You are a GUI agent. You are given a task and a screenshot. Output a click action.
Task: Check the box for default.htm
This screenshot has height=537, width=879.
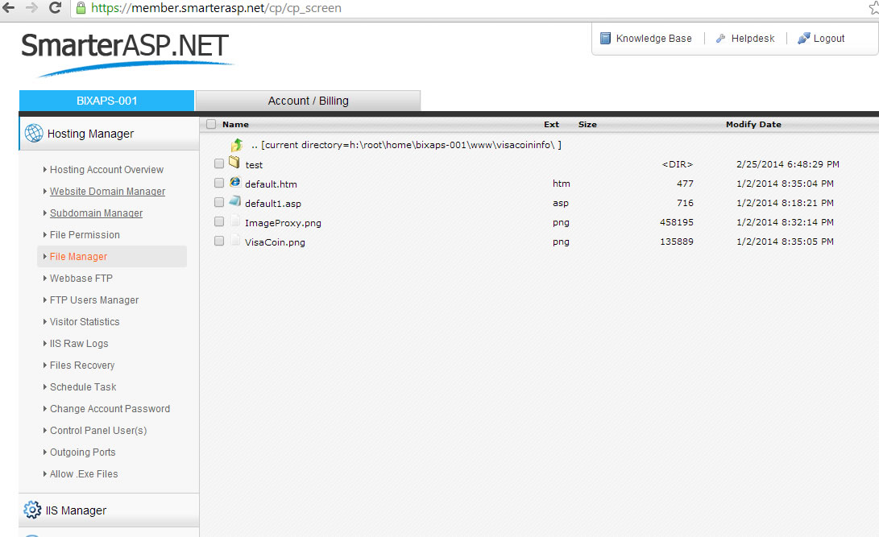(x=219, y=183)
